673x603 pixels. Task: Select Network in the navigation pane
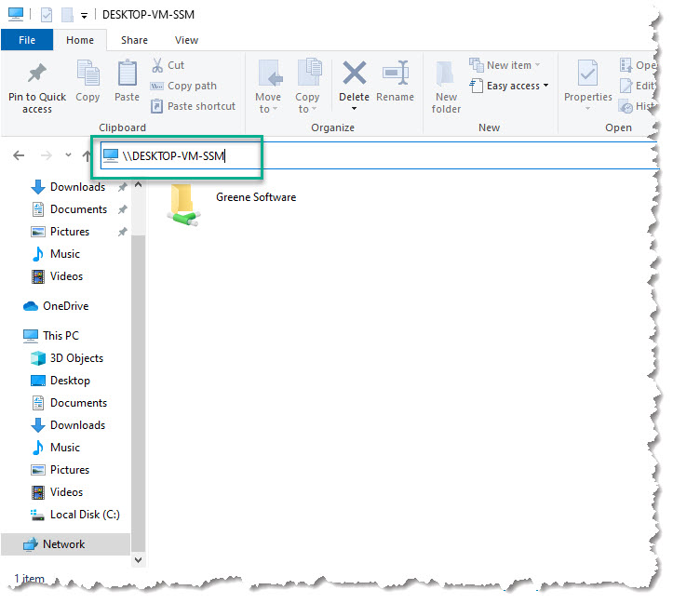coord(63,544)
